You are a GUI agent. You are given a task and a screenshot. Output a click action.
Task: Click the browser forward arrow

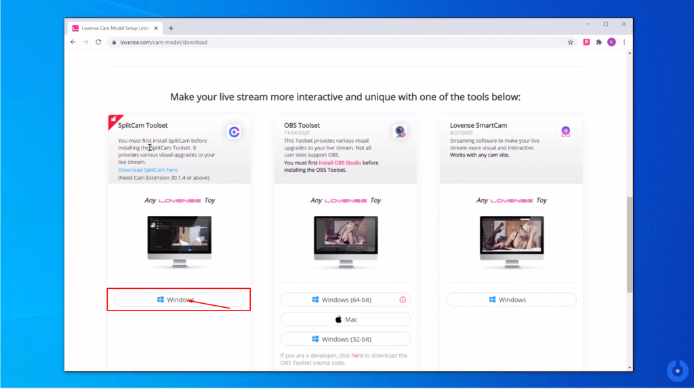pos(85,42)
